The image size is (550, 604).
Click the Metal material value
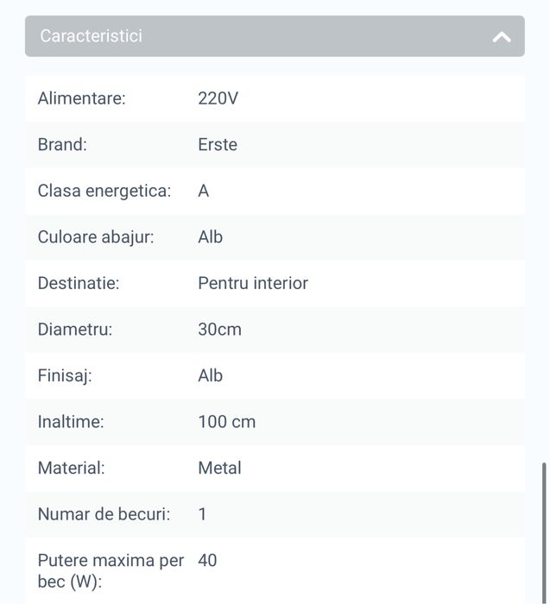pos(220,468)
